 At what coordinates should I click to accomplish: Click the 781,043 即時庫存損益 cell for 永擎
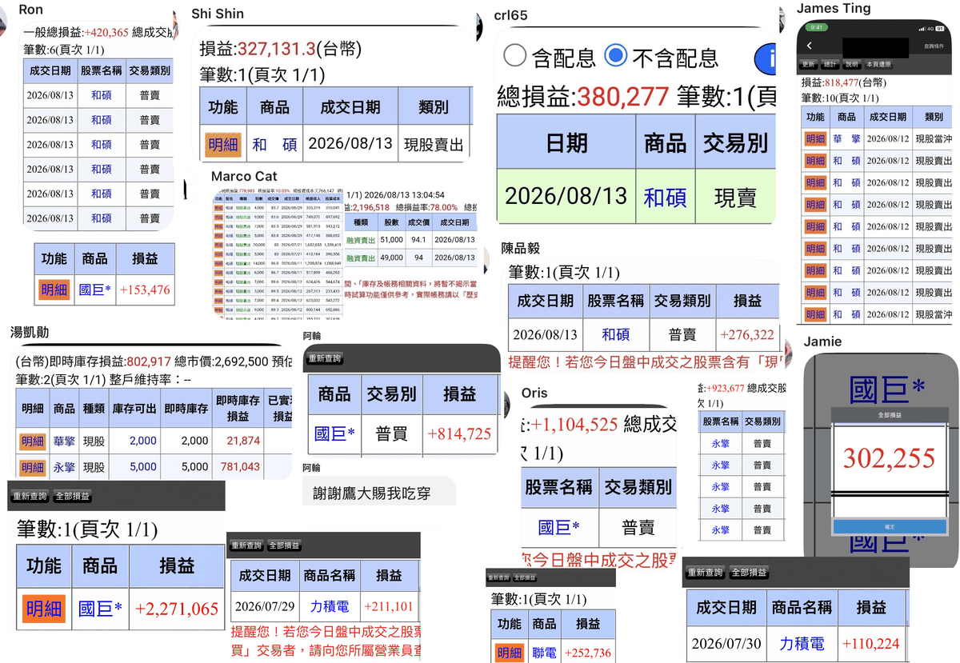click(240, 467)
